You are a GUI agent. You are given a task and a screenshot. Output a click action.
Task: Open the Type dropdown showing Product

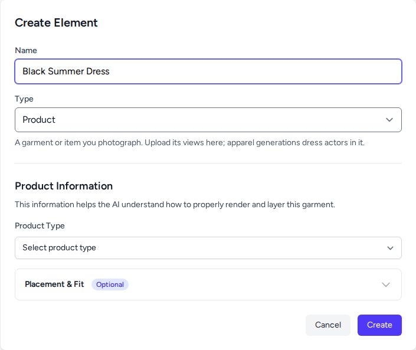click(208, 120)
